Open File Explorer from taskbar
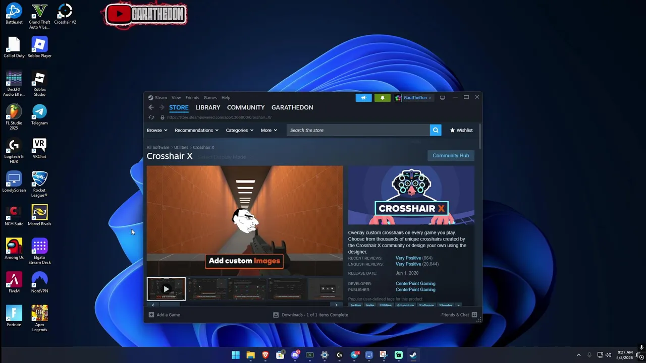Viewport: 646px width, 363px height. pos(250,355)
